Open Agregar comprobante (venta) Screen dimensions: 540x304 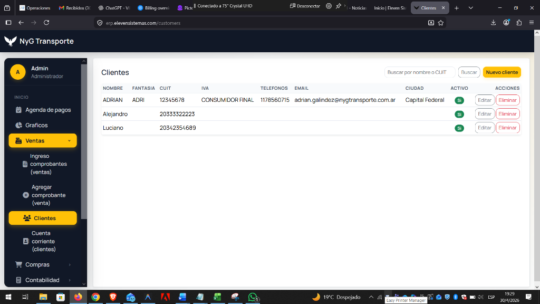(45, 195)
